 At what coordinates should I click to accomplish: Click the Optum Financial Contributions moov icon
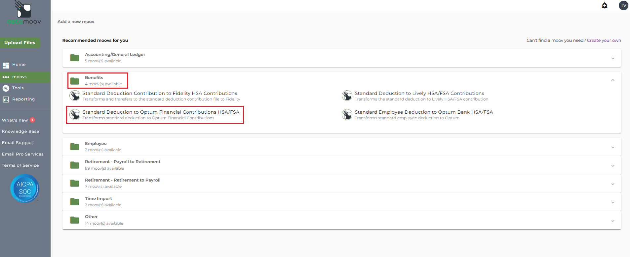tap(75, 114)
